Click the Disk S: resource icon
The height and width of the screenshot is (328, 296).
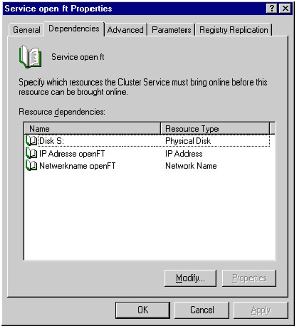[x=31, y=141]
